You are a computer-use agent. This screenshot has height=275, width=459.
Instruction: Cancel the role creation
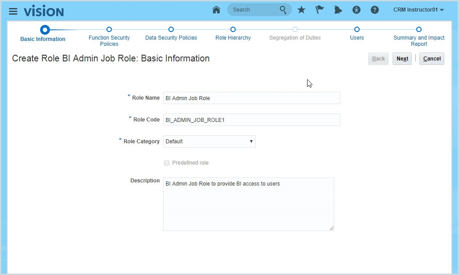[431, 59]
